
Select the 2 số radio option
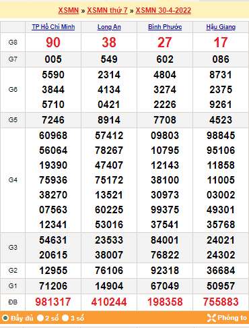pos(40,318)
